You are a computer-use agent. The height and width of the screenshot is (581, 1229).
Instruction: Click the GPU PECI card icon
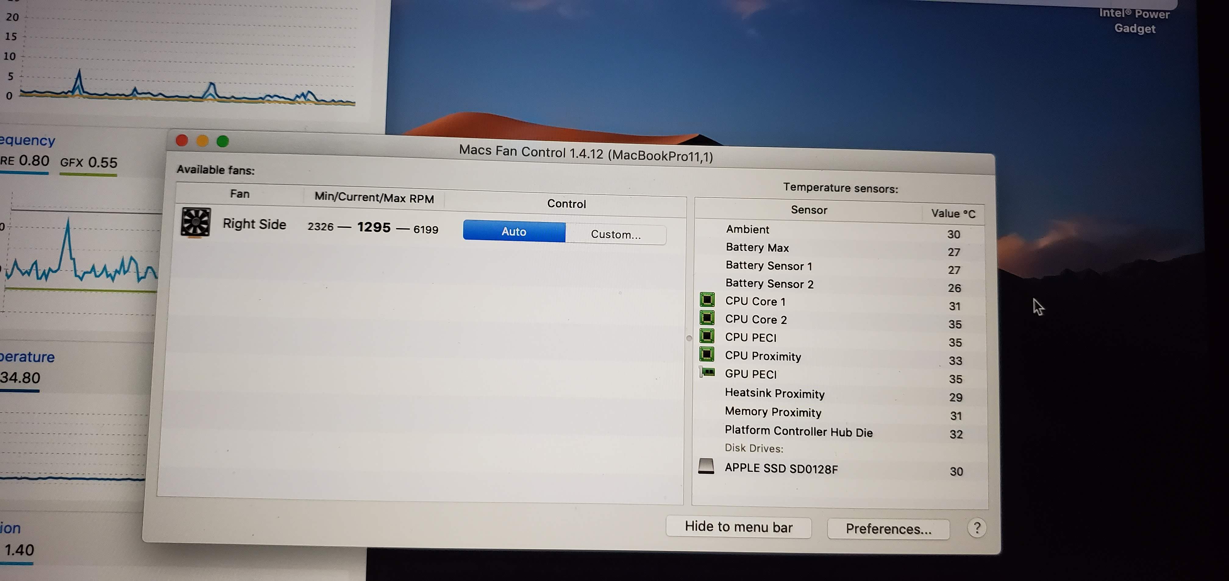click(x=707, y=372)
